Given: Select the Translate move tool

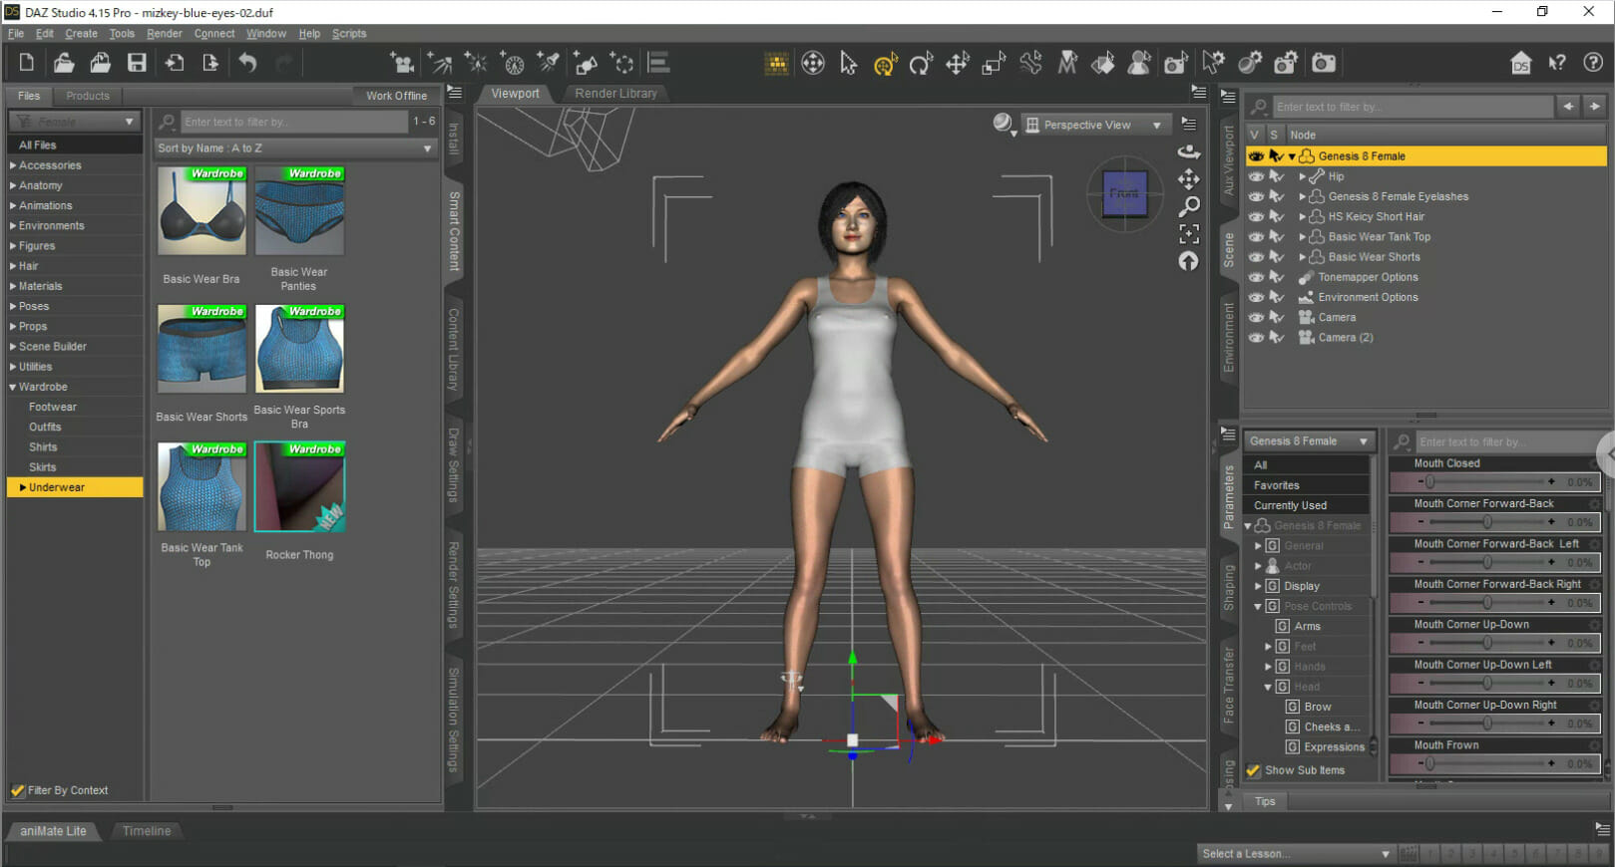Looking at the screenshot, I should (958, 64).
